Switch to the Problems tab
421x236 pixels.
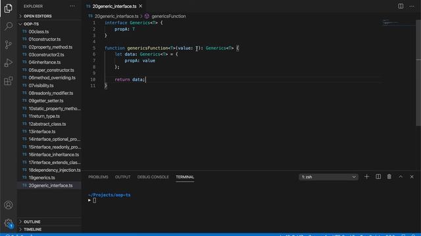[x=98, y=177]
